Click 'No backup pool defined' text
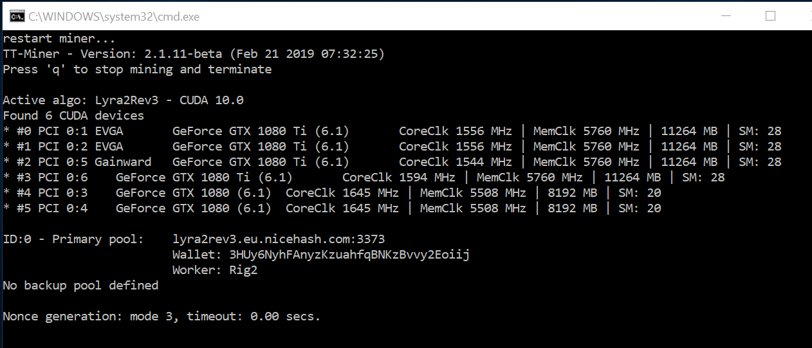 pos(80,286)
